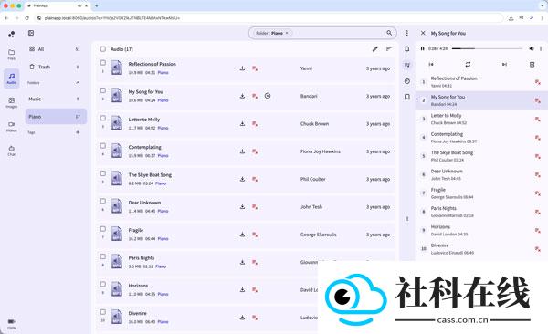Click the address bar URL
This screenshot has width=548, height=334.
111,18
